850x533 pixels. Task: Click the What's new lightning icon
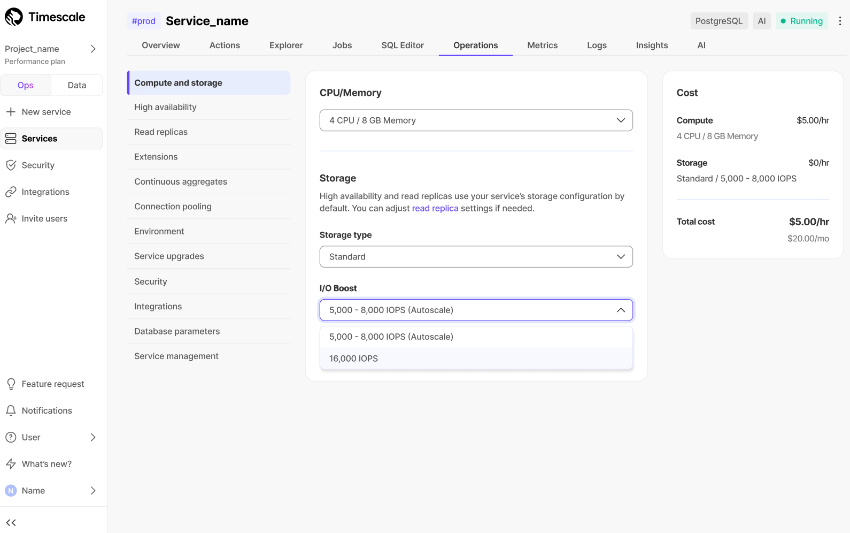point(11,464)
